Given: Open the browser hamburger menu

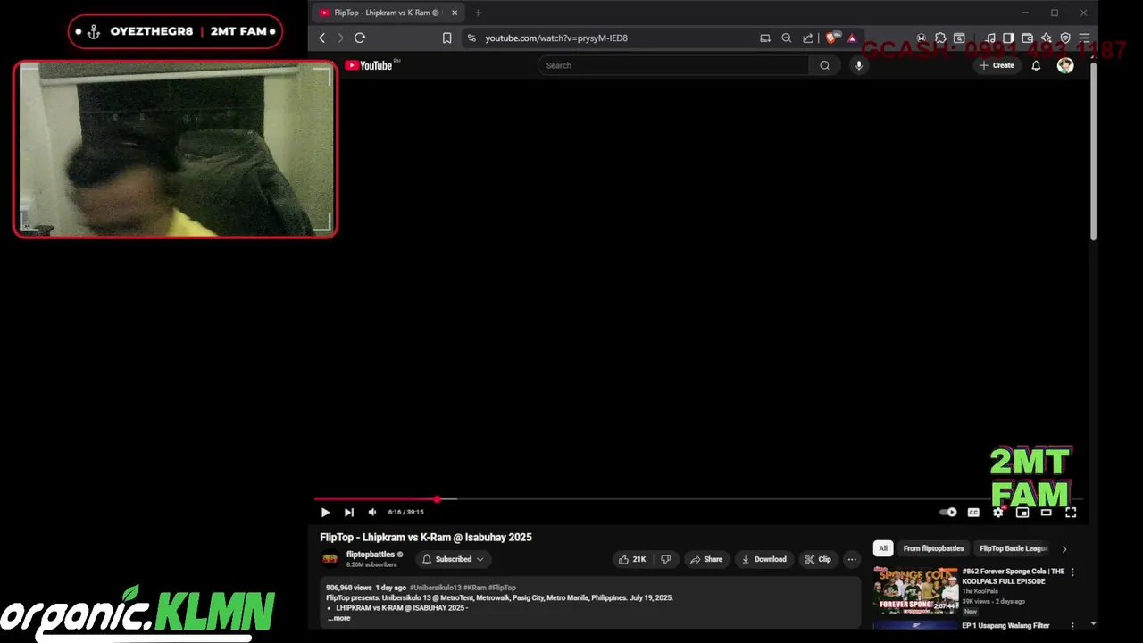Looking at the screenshot, I should (x=1084, y=38).
